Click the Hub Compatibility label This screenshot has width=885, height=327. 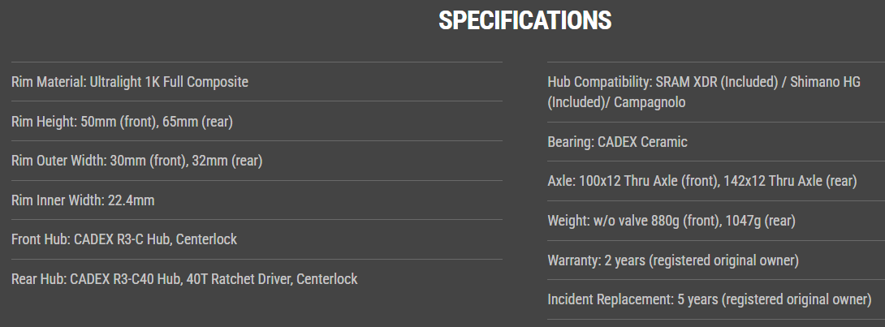coord(598,83)
